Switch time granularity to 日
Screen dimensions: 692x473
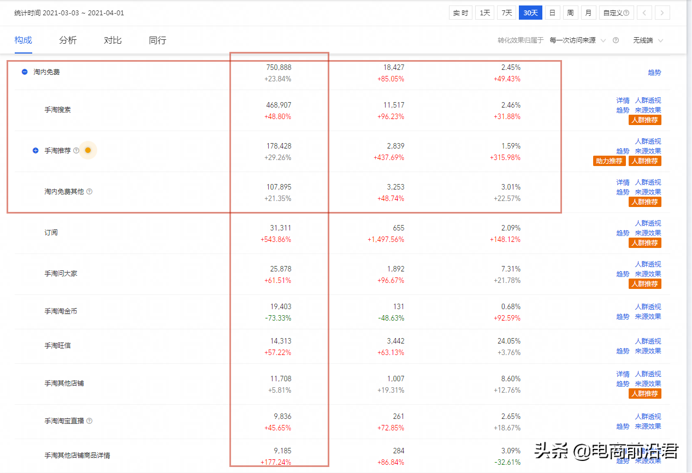(552, 12)
